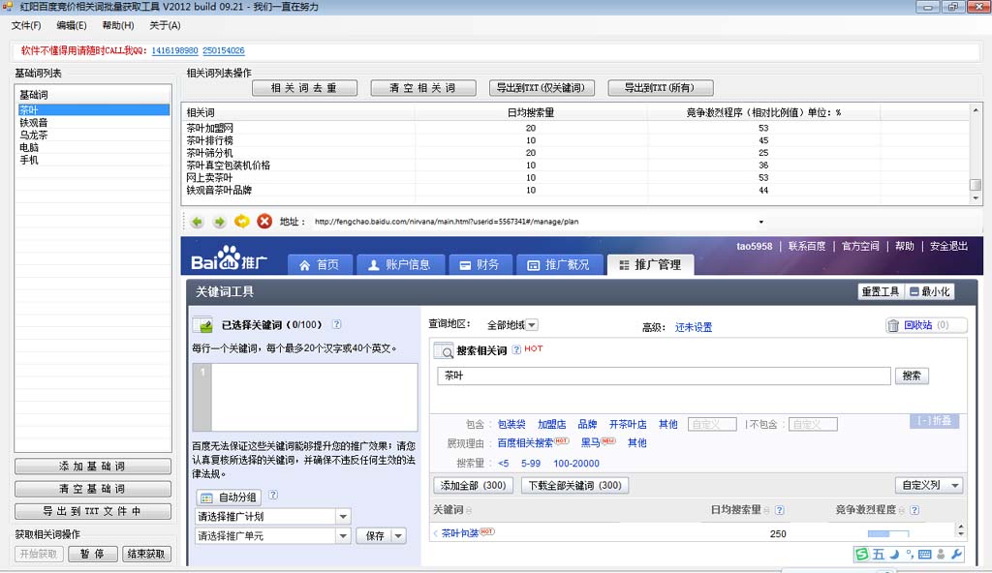Screen dimensions: 992x573
Task: Click the 添加全部 (300) button
Action: coord(473,485)
